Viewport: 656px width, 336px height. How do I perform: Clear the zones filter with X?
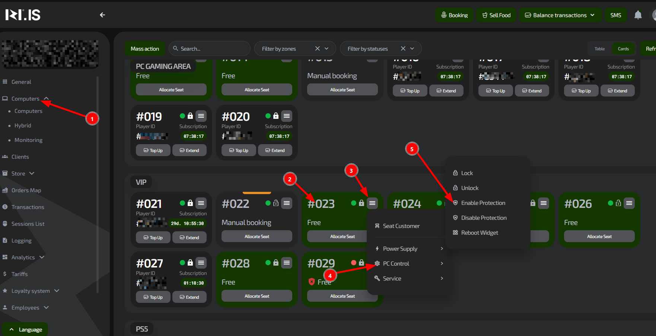click(317, 48)
